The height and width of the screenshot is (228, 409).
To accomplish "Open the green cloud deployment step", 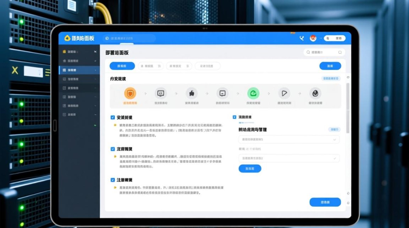I will tap(253, 93).
